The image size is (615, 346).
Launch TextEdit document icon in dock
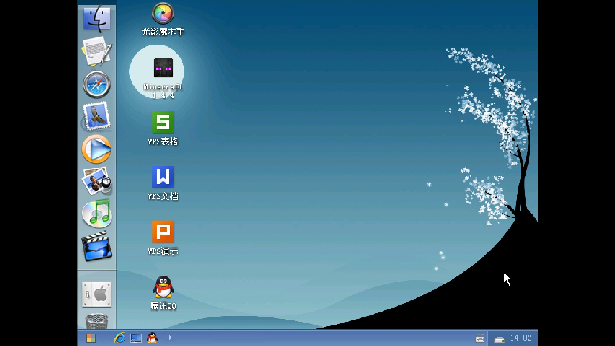pos(97,51)
